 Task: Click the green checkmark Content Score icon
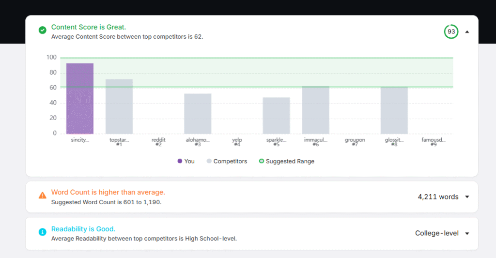click(43, 30)
